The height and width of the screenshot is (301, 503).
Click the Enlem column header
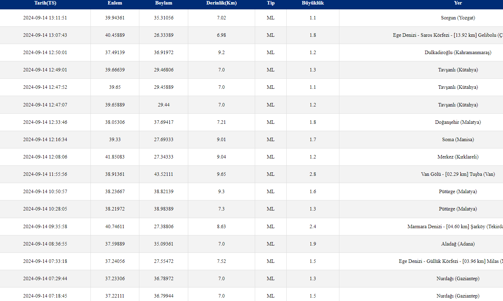115,3
